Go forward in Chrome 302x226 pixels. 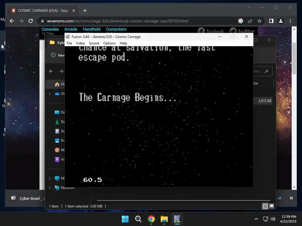click(21, 21)
